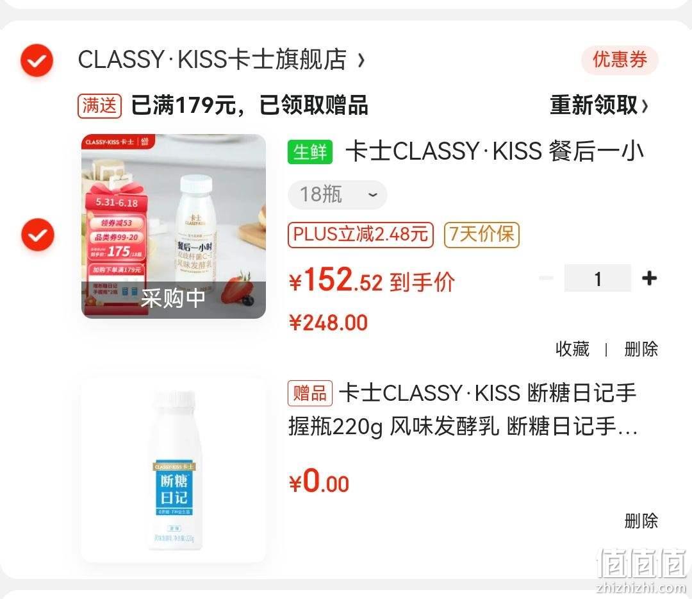Screen dimensions: 692x599
Task: Click the 7天价保 price protection badge
Action: coord(481,235)
